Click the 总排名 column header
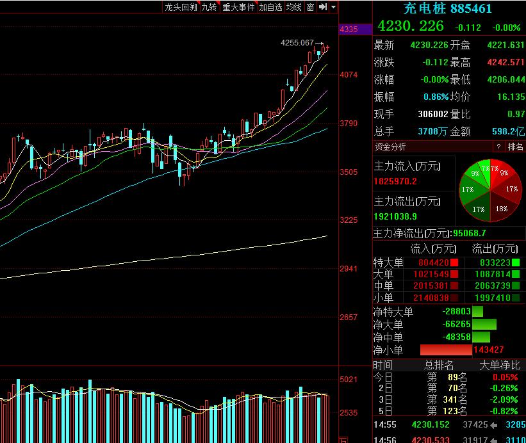This screenshot has height=443, width=526. pos(439,366)
